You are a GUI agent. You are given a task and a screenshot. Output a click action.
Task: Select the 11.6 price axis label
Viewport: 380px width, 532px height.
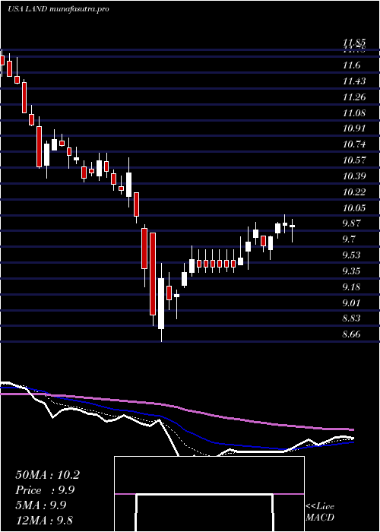(x=351, y=65)
